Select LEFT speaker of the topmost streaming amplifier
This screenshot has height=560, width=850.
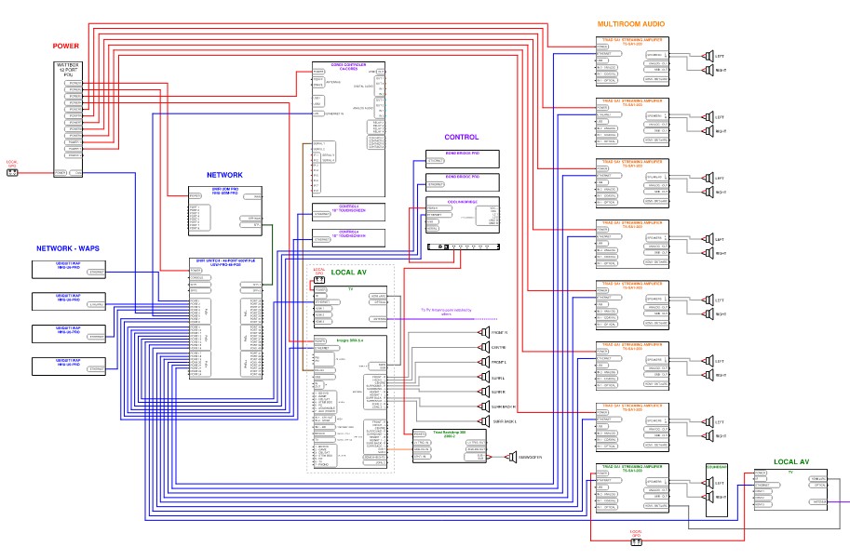707,55
